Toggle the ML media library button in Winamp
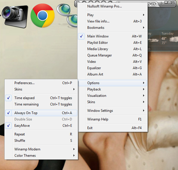 pyautogui.click(x=153, y=4)
